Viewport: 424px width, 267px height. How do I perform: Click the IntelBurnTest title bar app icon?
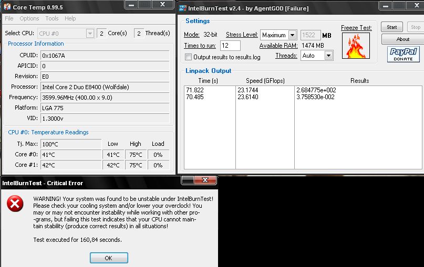[182, 8]
